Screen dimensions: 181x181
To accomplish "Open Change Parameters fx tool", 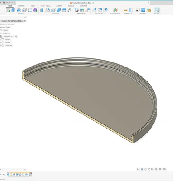I will [x=70, y=10].
